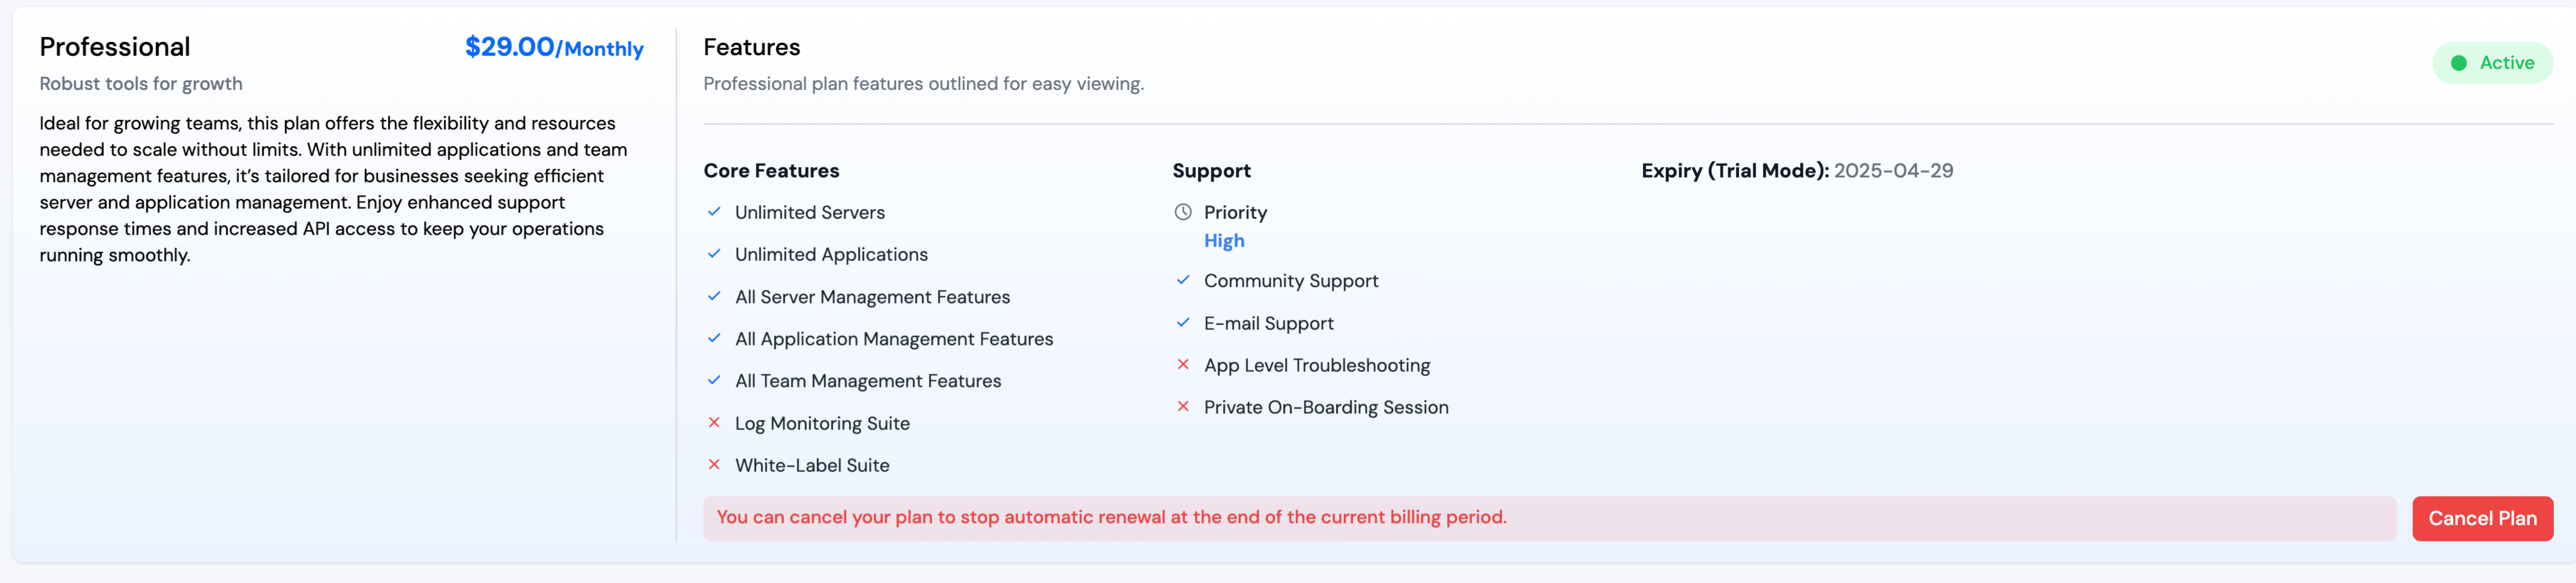
Task: Click the clock icon next to Priority
Action: pos(1183,212)
